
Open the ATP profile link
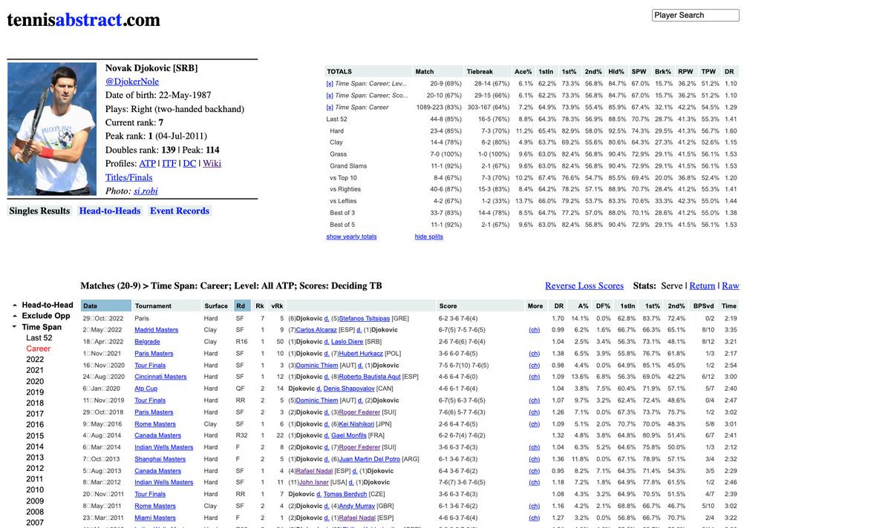[x=147, y=163]
